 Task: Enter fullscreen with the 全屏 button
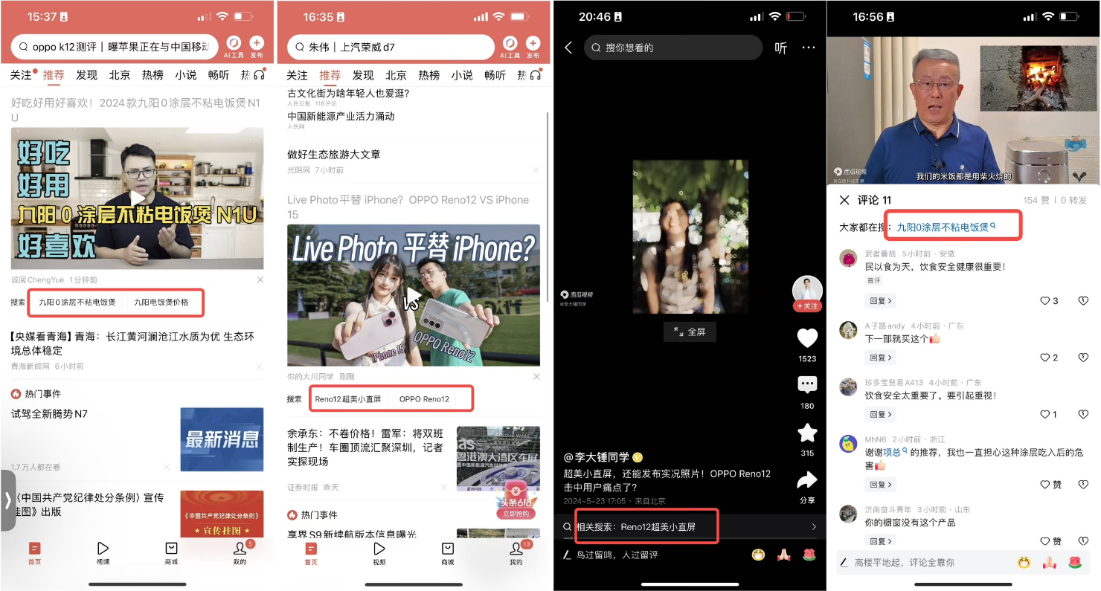(690, 332)
